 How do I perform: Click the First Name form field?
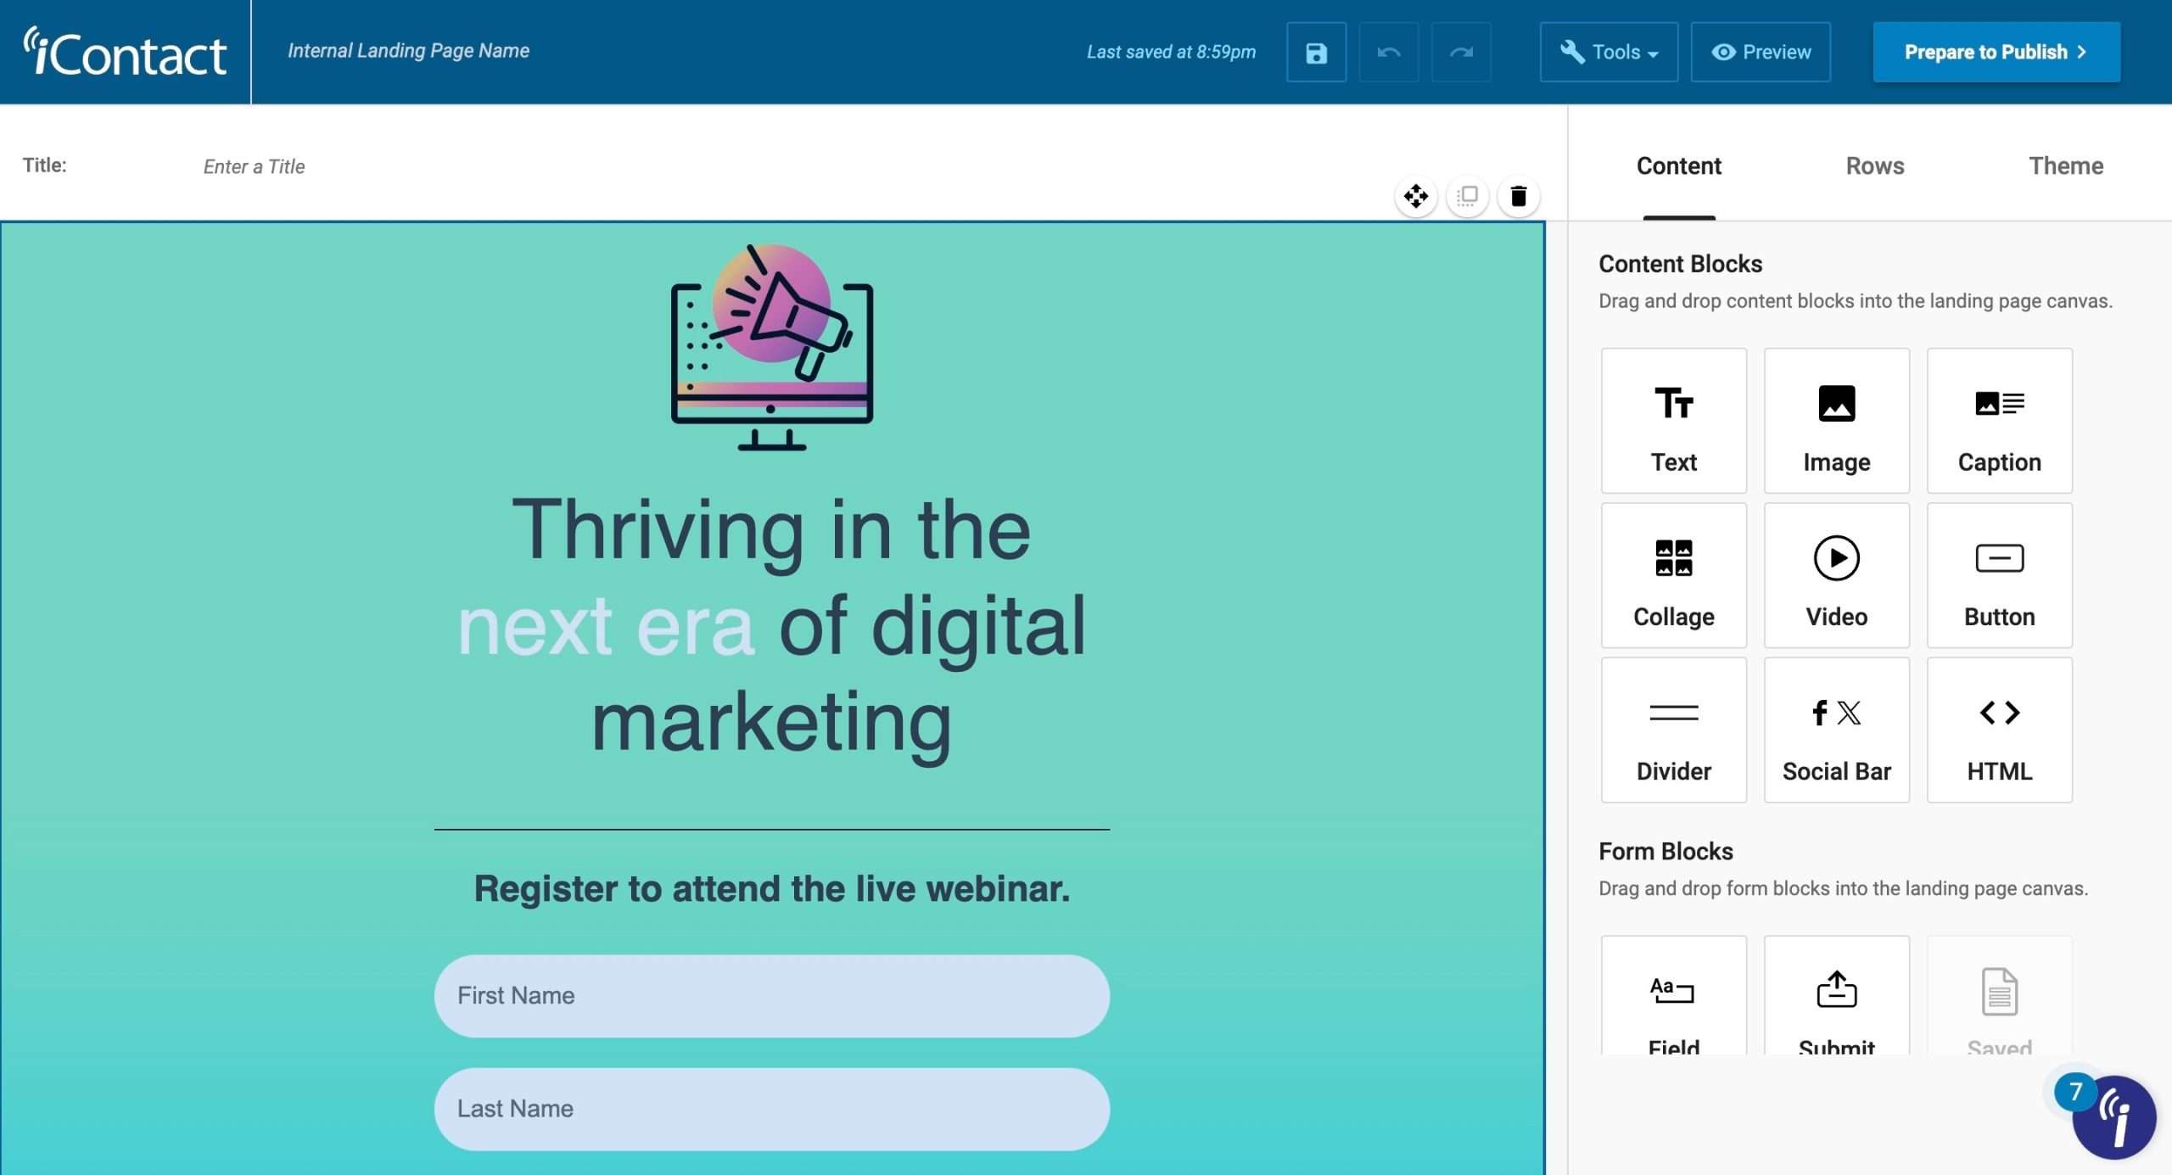[771, 996]
